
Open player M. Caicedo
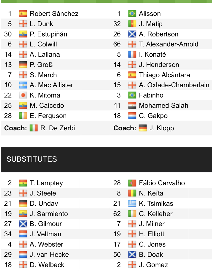coord(47,105)
